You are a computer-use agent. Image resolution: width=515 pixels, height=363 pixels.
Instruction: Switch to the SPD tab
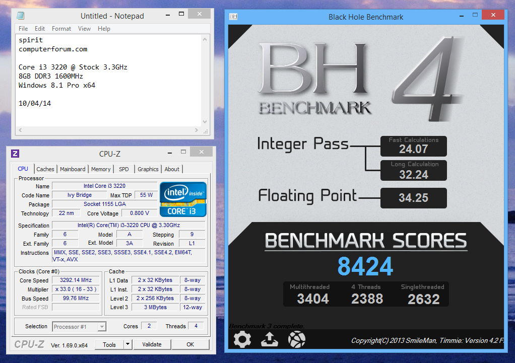coord(124,169)
